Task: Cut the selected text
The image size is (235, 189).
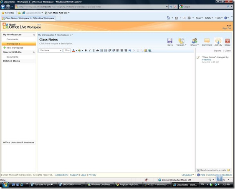Action: [138, 50]
